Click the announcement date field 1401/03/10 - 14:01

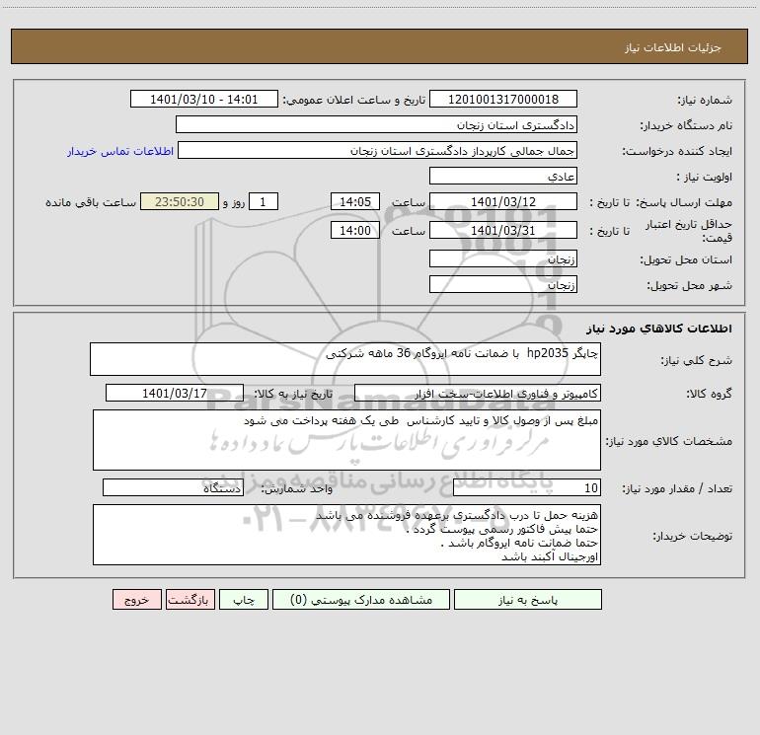pos(204,99)
